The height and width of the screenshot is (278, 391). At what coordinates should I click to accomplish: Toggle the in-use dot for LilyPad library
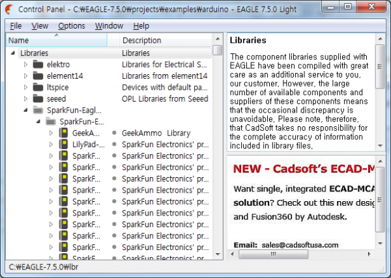(114, 145)
